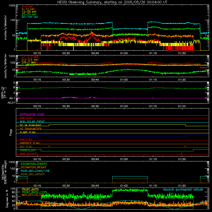Click the HESSI Observing Summary plot title

tap(112, 2)
